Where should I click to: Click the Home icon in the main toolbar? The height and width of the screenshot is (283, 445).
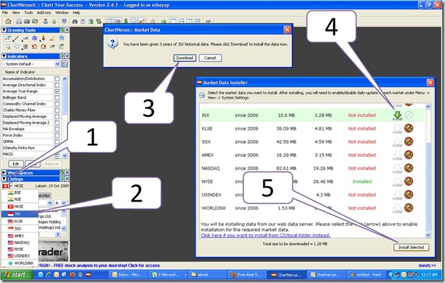tap(8, 21)
